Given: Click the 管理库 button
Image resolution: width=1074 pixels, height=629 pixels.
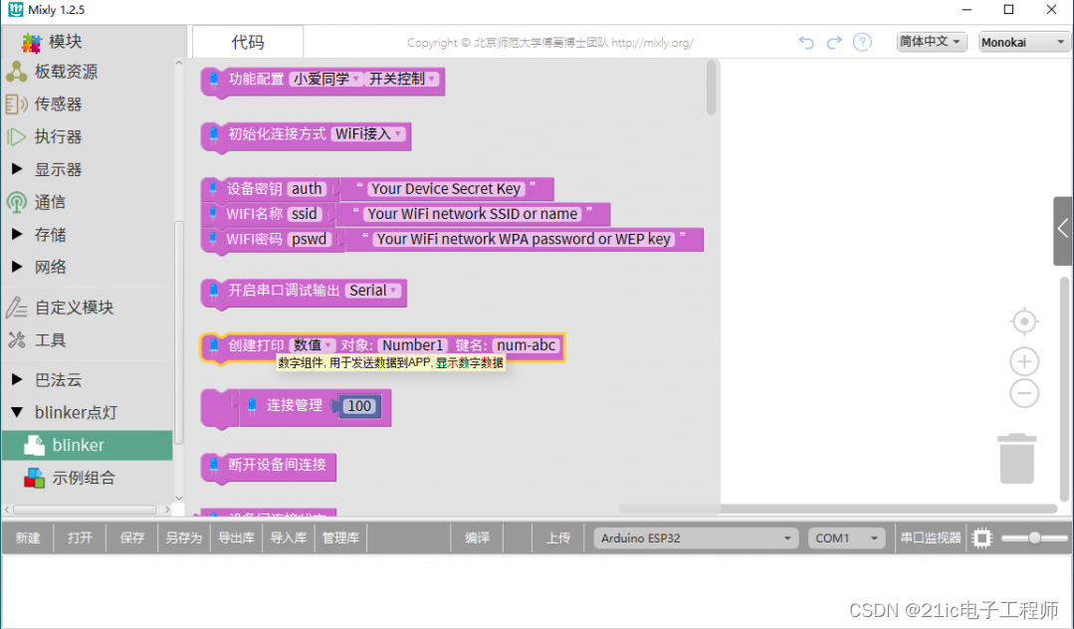Looking at the screenshot, I should 341,537.
